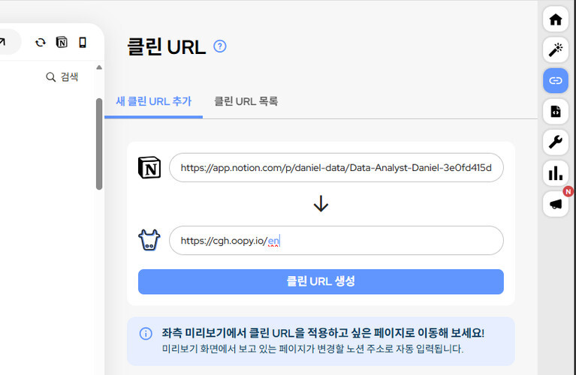This screenshot has height=375, width=576.
Task: Open the home icon in right sidebar
Action: 556,19
